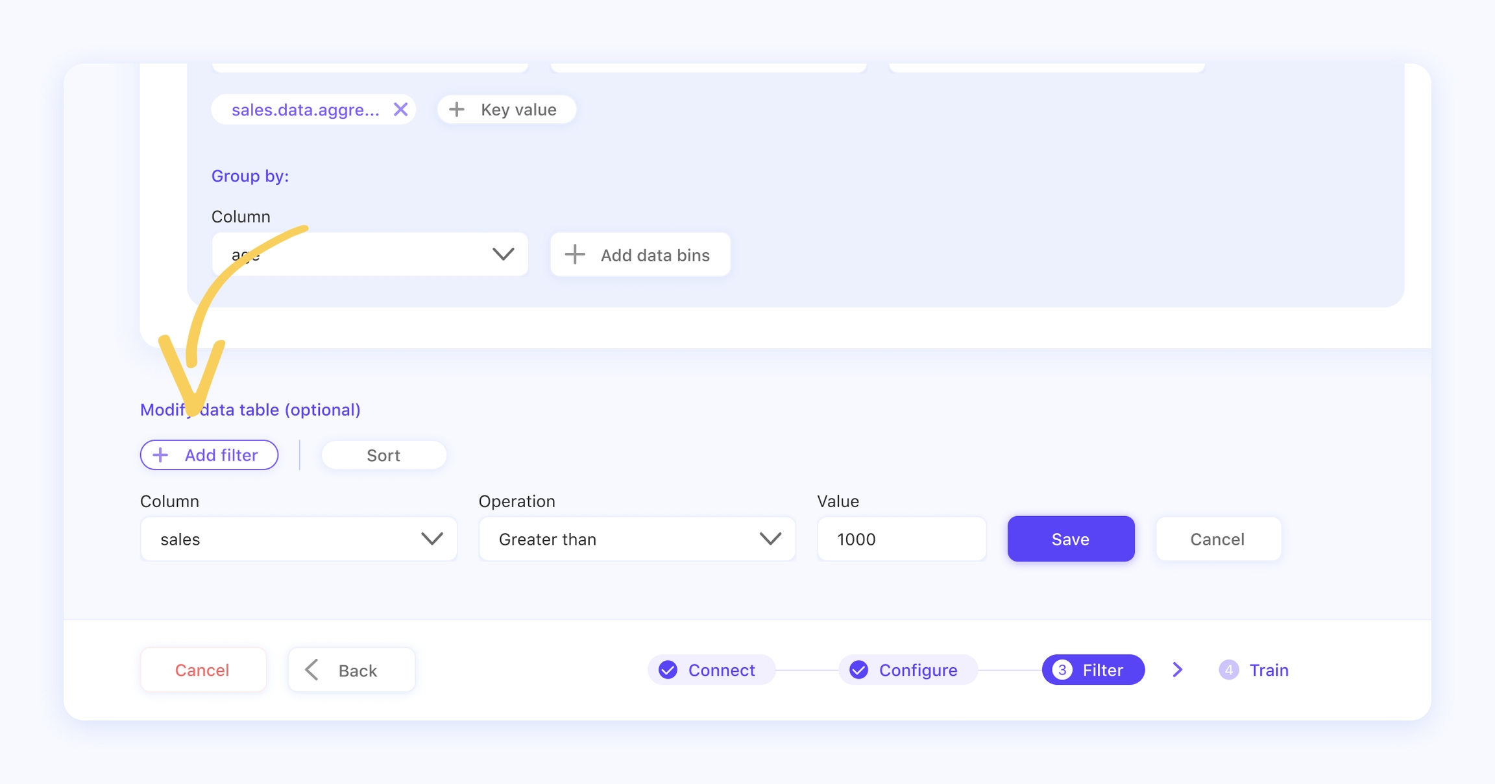Expand the Greater than Operation dropdown

tap(637, 539)
